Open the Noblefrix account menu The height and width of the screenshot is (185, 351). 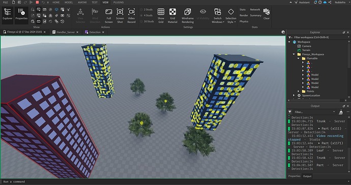(x=342, y=2)
